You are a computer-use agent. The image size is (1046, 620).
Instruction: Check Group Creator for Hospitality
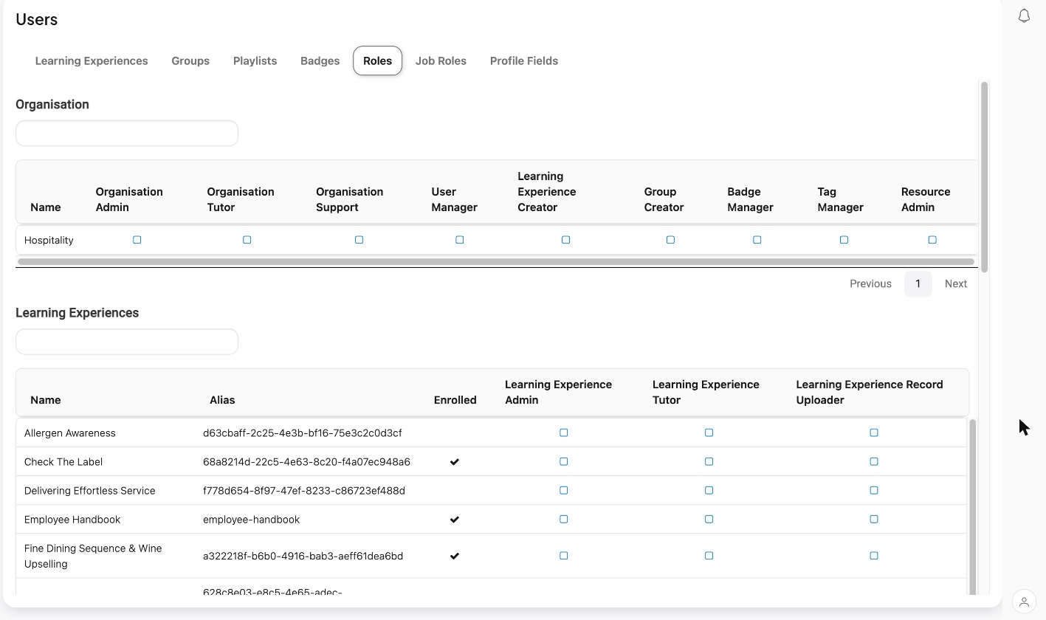point(670,240)
